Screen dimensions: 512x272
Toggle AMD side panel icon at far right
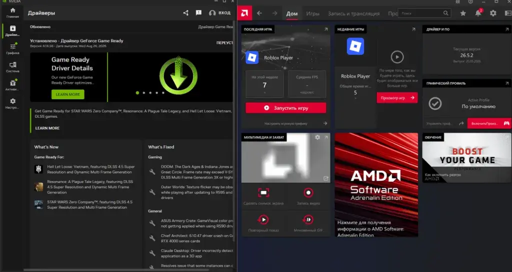coord(508,13)
